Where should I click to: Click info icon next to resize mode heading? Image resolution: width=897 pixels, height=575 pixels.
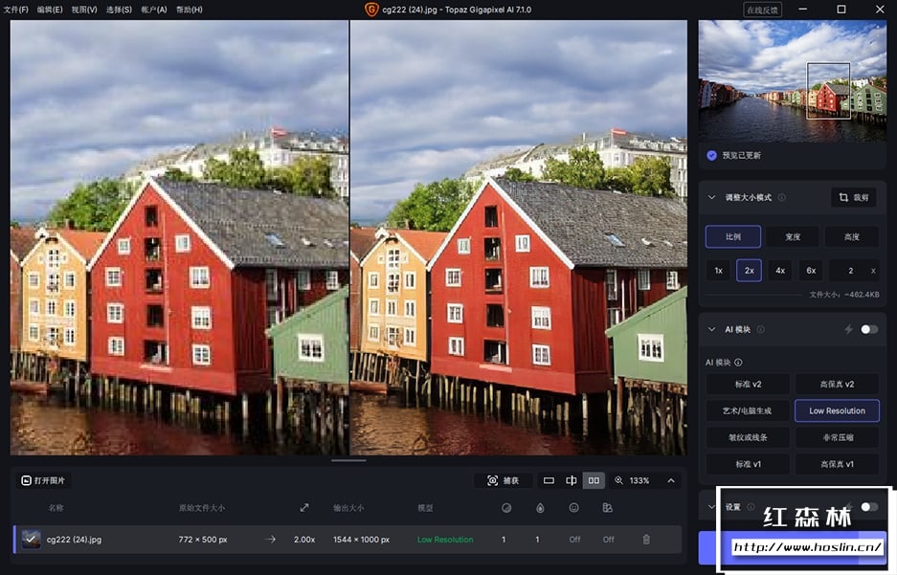(x=782, y=198)
